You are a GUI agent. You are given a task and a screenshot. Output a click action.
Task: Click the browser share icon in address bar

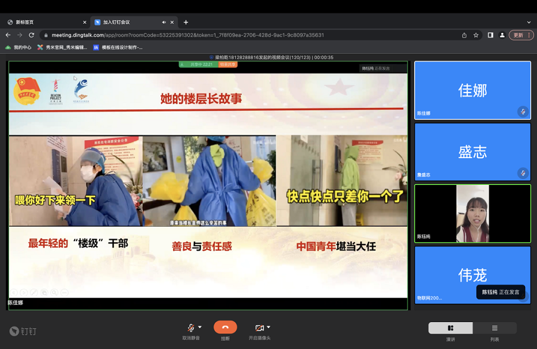[x=464, y=35]
